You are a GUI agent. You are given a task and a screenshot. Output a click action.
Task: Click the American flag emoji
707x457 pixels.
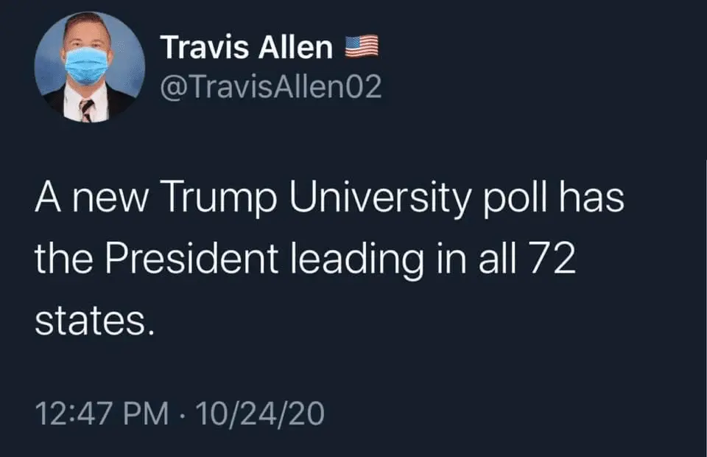[362, 47]
